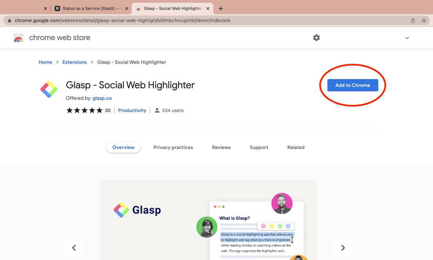The height and width of the screenshot is (260, 433).
Task: Close the Status as a Service tab
Action: click(127, 8)
